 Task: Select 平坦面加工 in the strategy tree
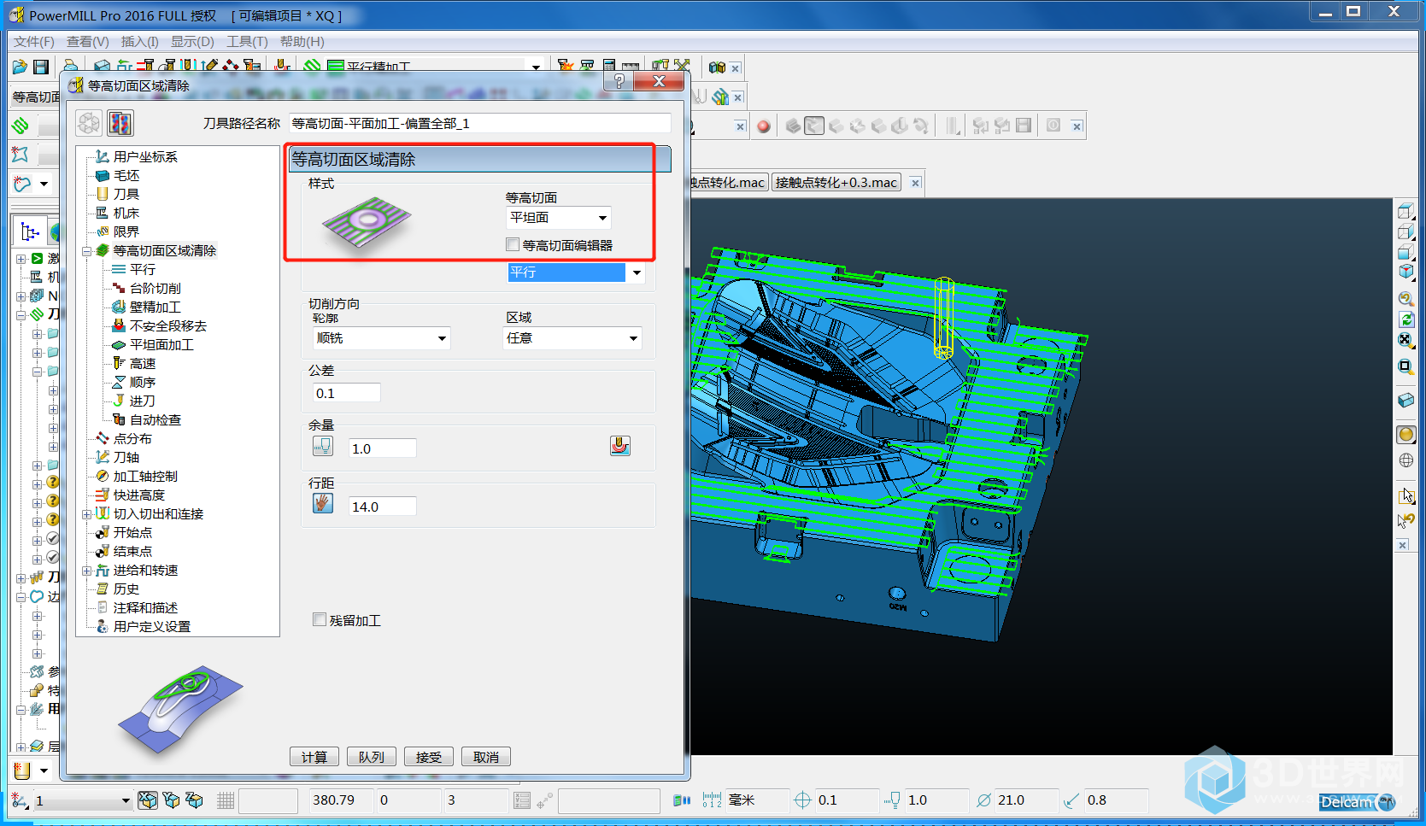[161, 345]
